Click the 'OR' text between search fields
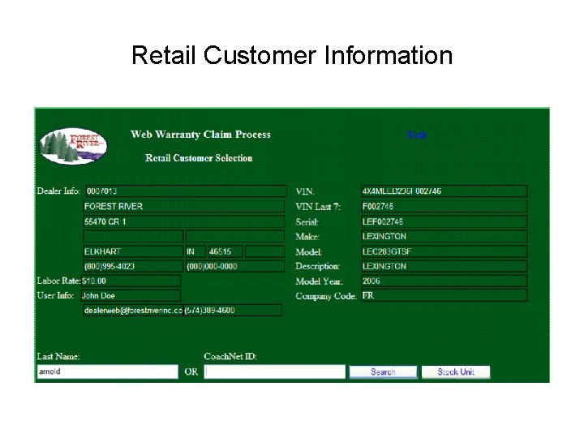584x438 pixels. (x=191, y=371)
